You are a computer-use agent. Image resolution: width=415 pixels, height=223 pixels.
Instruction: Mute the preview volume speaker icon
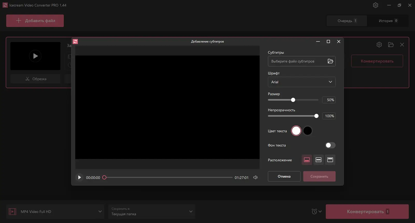click(x=255, y=177)
